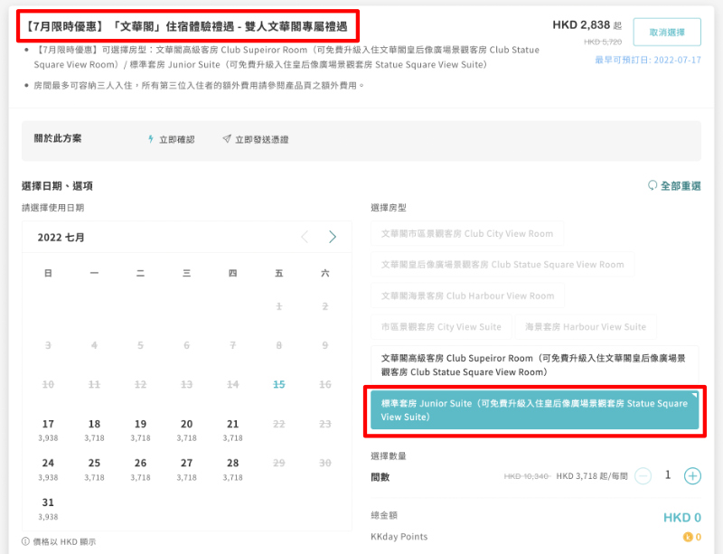Increase room quantity with plus button
The width and height of the screenshot is (723, 554).
[692, 475]
